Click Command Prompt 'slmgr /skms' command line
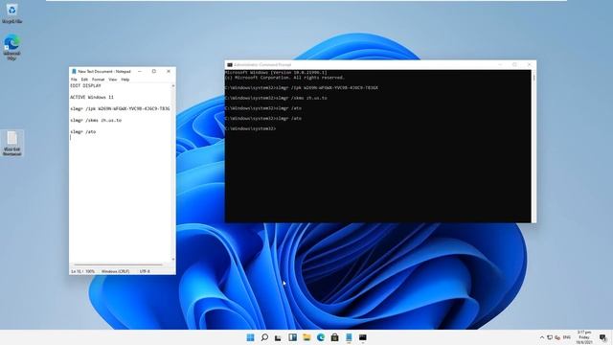Viewport: 613px width, 345px height. [277, 98]
